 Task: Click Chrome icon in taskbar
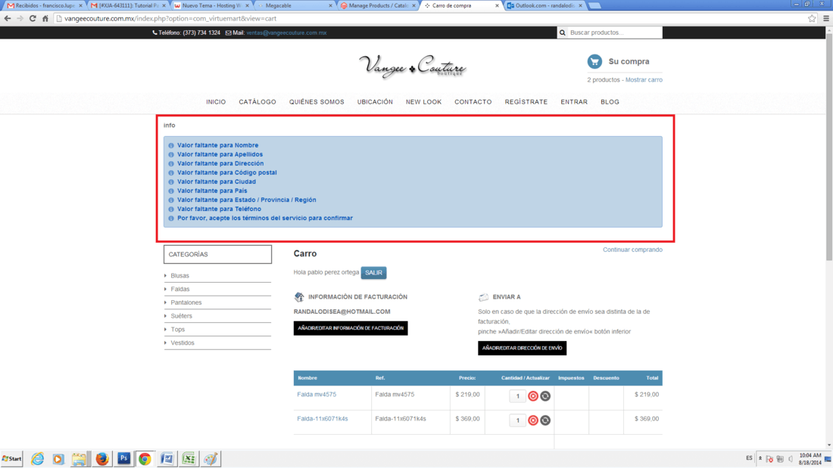coord(145,459)
